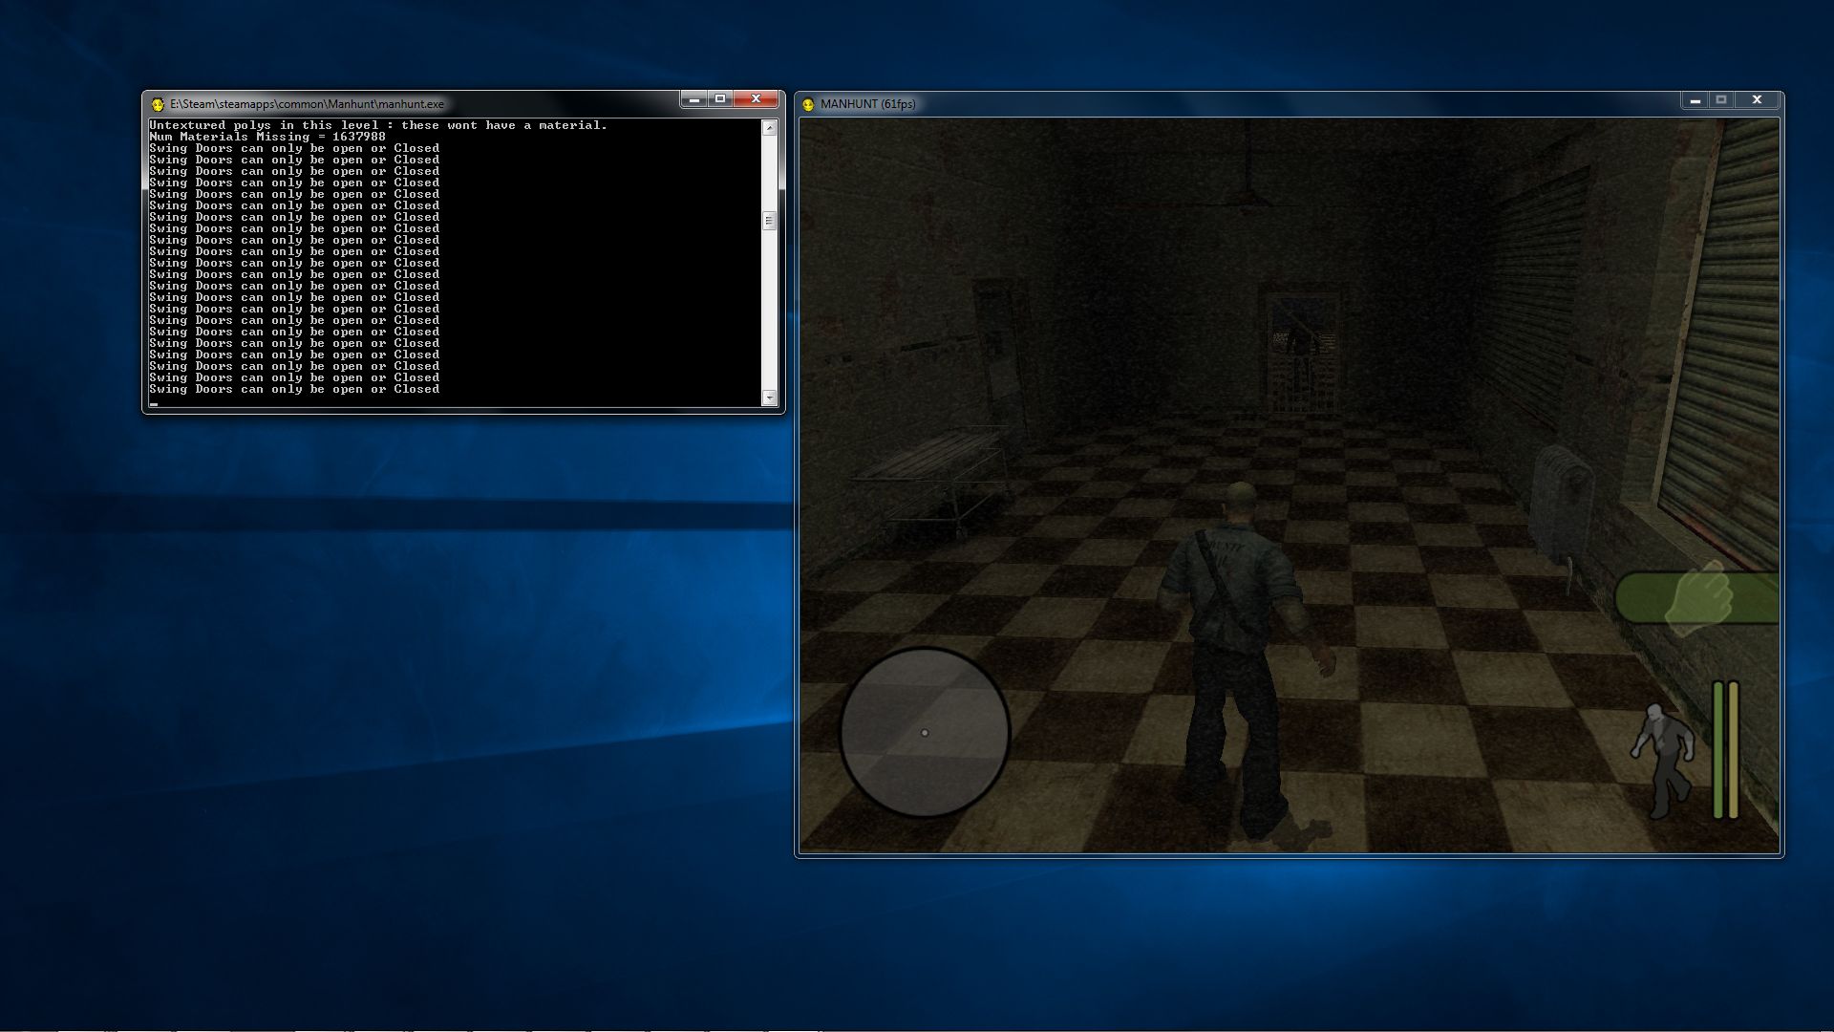Click the green health bar

[1718, 750]
